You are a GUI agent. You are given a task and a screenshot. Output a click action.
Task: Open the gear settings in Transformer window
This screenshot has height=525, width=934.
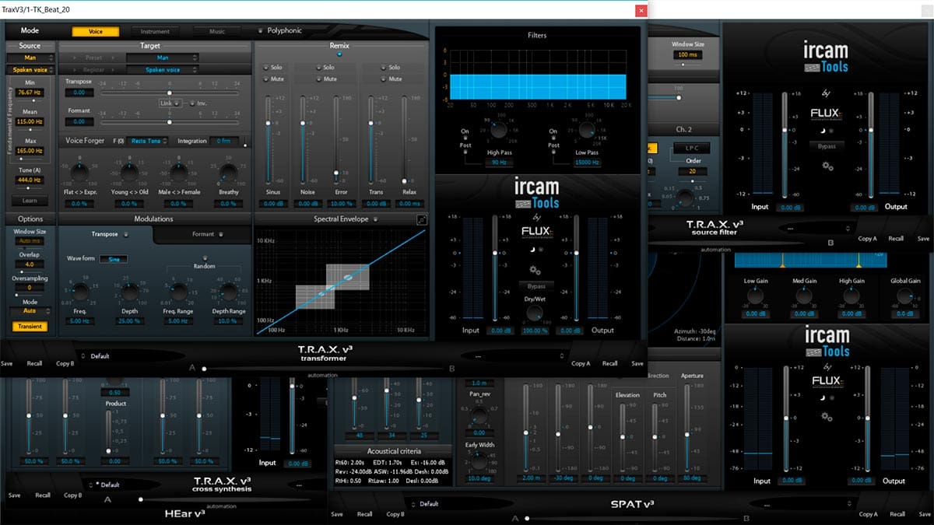pos(534,270)
